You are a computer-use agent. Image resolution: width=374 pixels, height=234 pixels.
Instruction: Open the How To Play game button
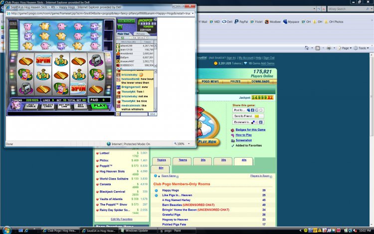[x=126, y=21]
